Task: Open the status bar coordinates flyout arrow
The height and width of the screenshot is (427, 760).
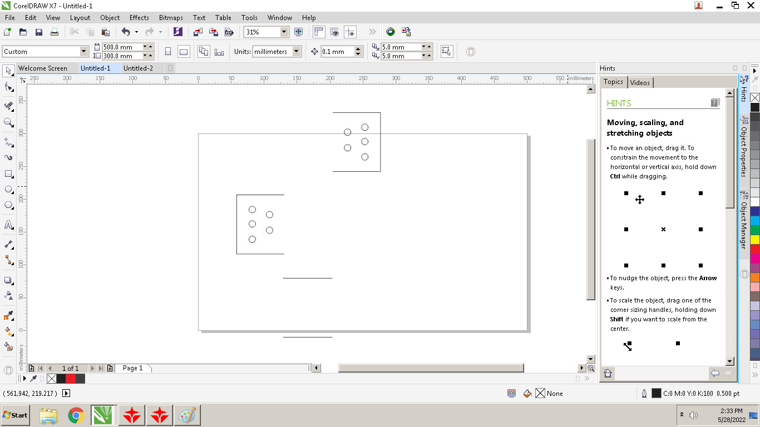Action: (66, 393)
